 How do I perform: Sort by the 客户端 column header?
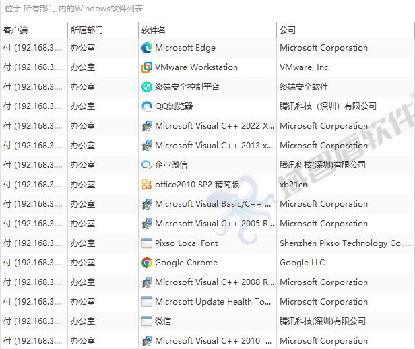pos(34,30)
